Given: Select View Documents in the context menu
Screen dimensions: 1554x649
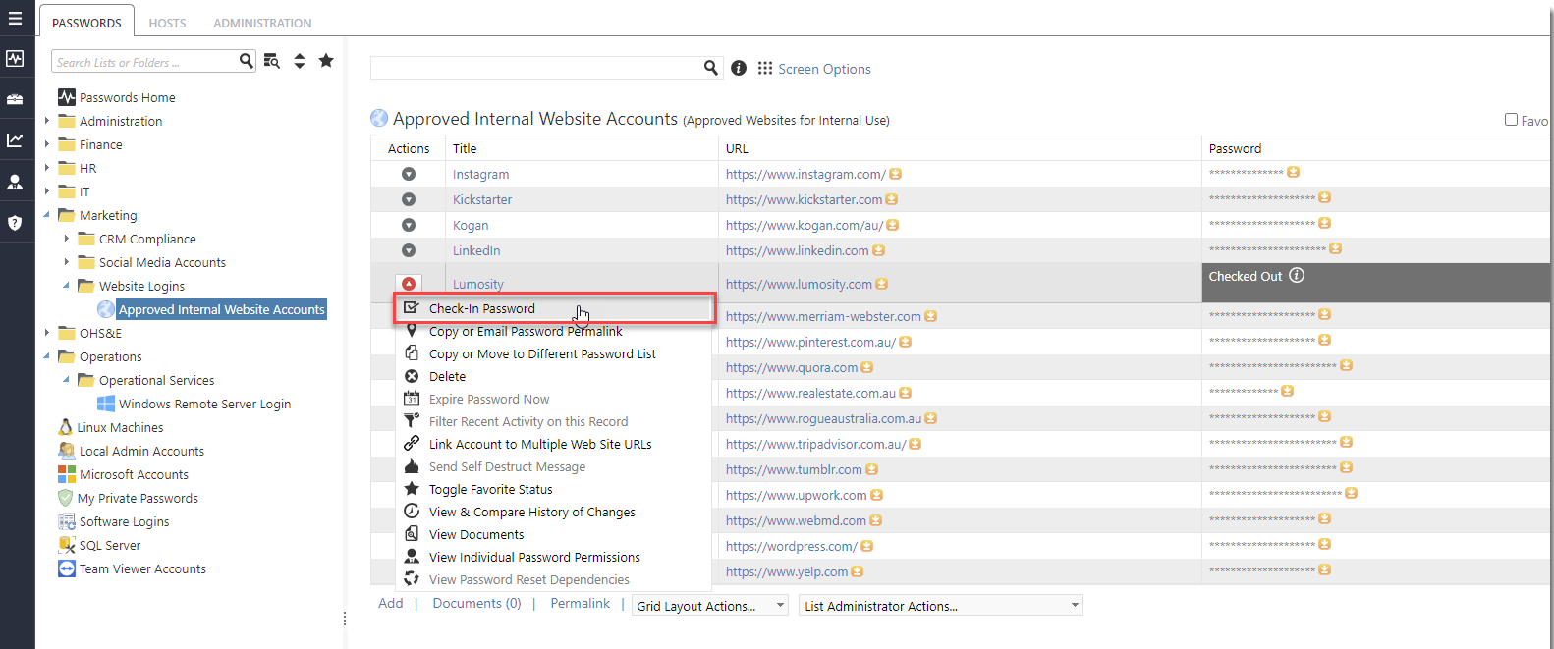Looking at the screenshot, I should [x=476, y=534].
